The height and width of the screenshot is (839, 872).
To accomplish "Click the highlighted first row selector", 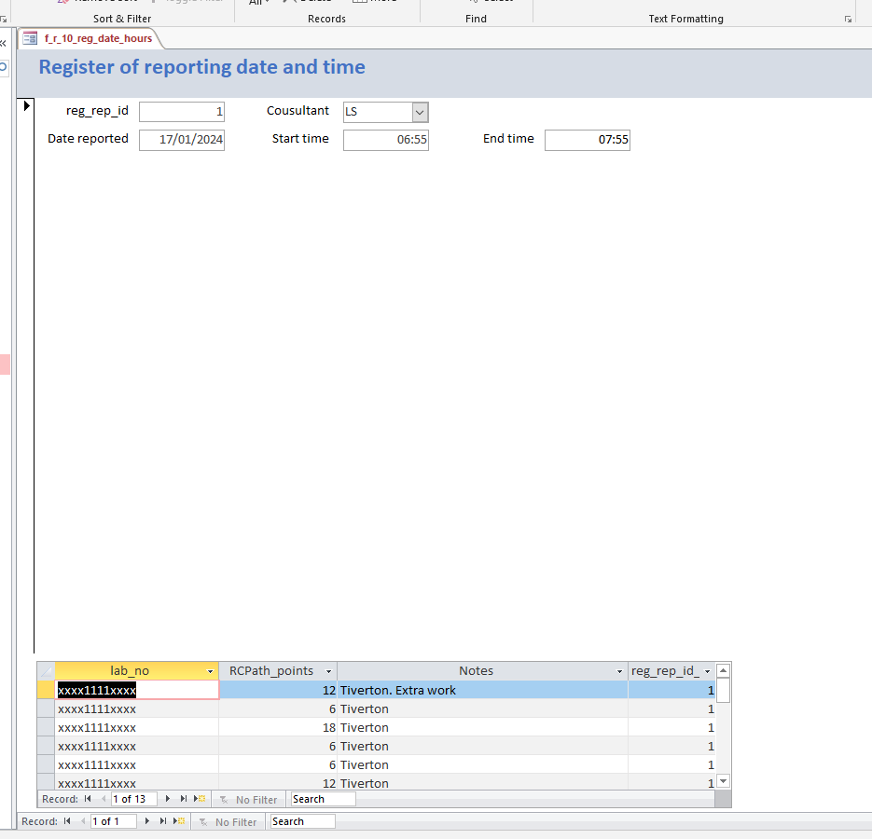I will pos(46,690).
